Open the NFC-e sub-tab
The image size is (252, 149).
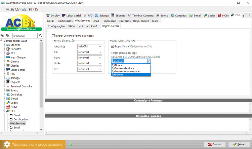71,26
